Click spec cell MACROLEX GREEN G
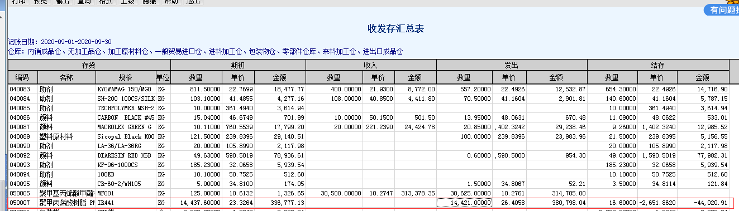This screenshot has height=211, width=739. 126,127
